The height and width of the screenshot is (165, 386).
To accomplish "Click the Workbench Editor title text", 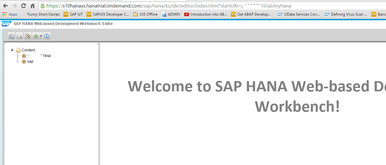I will (x=63, y=24).
